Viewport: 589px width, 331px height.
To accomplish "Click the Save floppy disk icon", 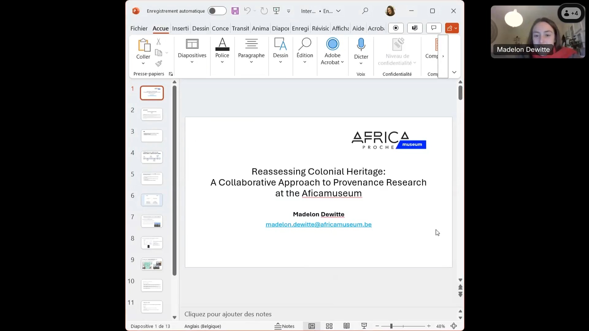I will tap(235, 11).
